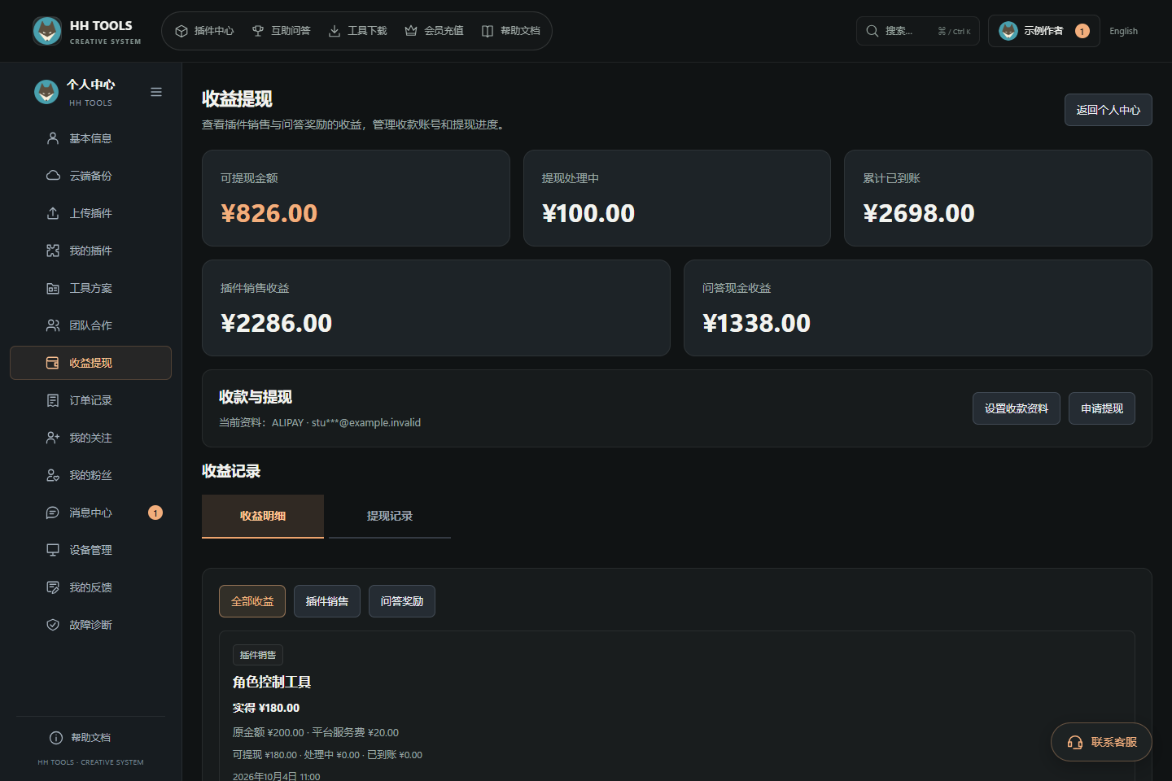1172x781 pixels.
Task: Filter records by 插件销售
Action: click(x=327, y=601)
